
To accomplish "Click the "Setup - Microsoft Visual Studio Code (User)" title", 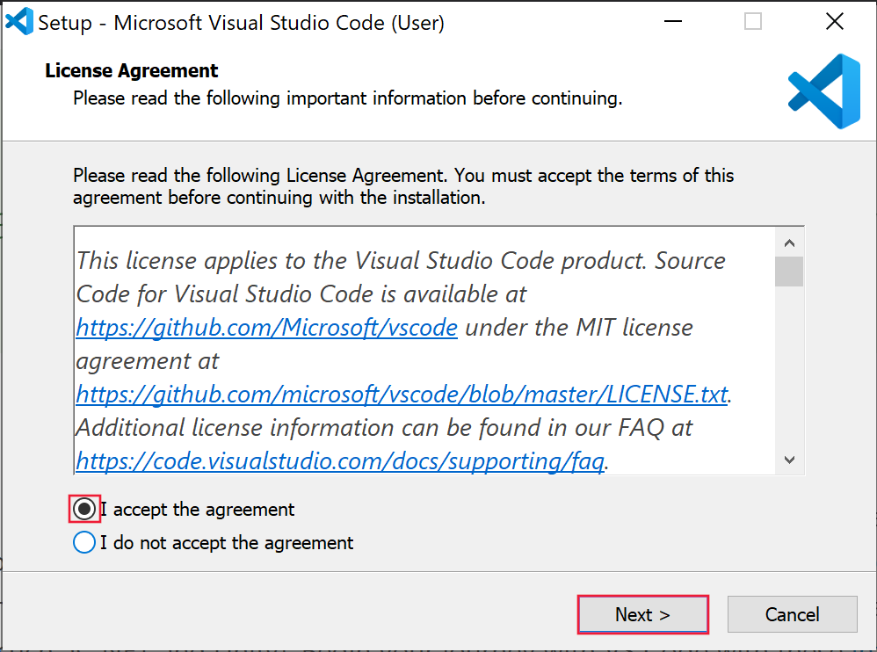I will (x=241, y=23).
